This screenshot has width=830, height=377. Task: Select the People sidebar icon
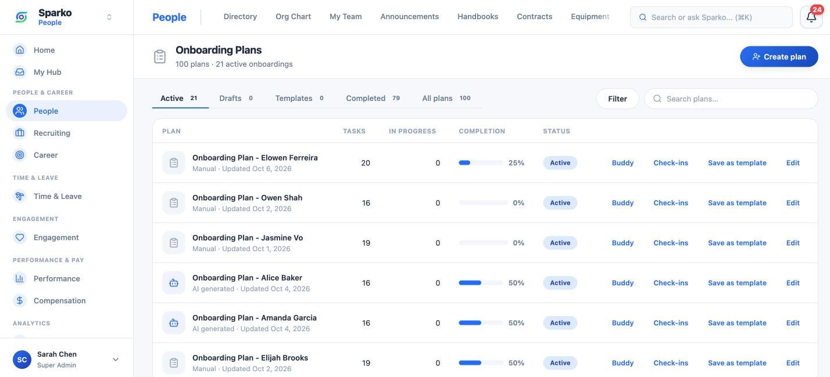tap(20, 111)
